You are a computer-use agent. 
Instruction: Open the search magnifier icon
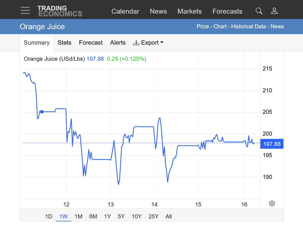point(259,11)
